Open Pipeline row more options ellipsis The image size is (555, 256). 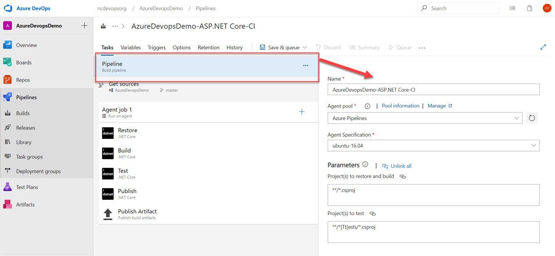tap(305, 66)
